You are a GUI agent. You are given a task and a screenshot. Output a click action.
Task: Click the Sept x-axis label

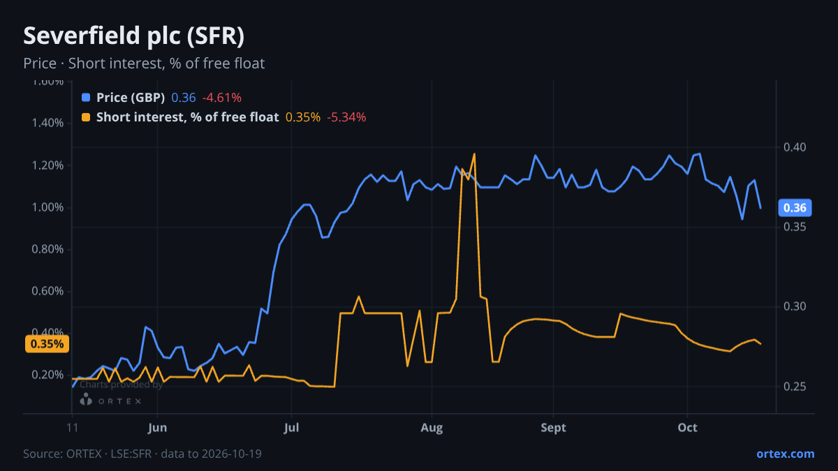553,428
